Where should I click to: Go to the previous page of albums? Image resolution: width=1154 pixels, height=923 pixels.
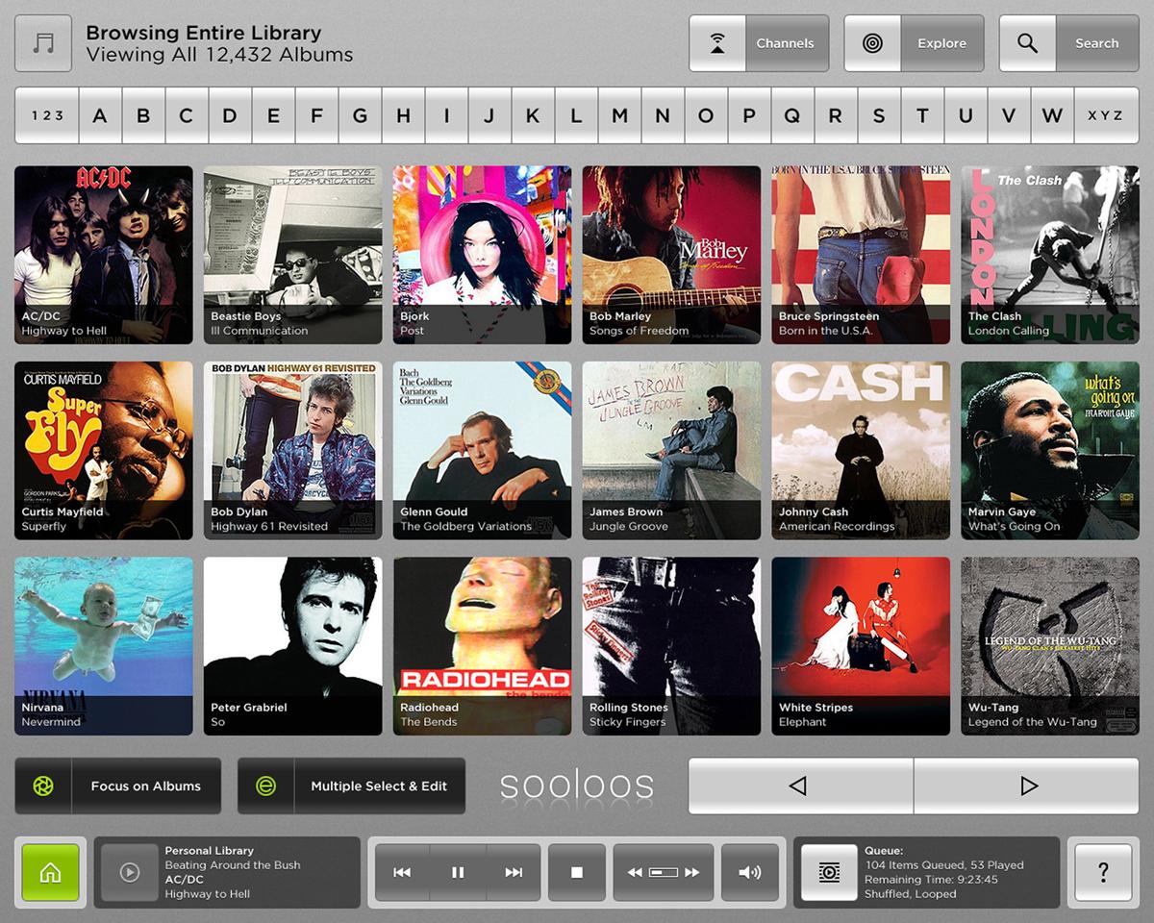point(800,786)
